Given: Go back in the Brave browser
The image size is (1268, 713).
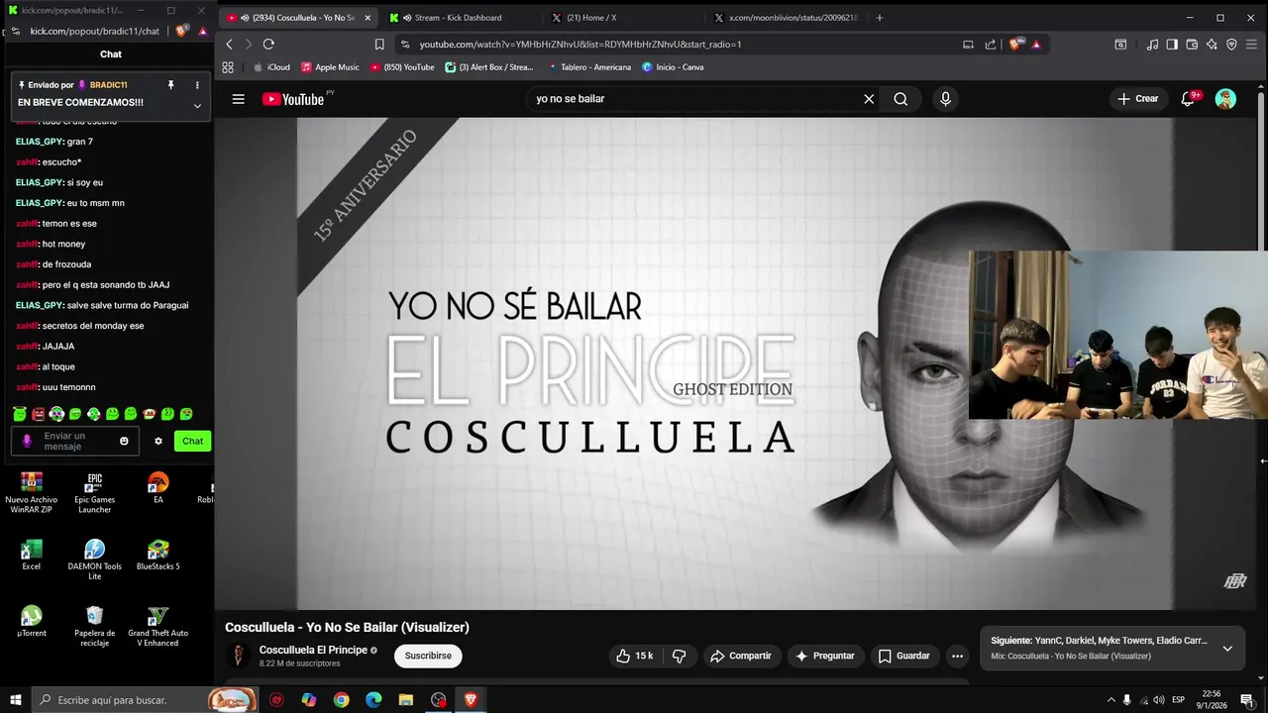Looking at the screenshot, I should click(229, 45).
